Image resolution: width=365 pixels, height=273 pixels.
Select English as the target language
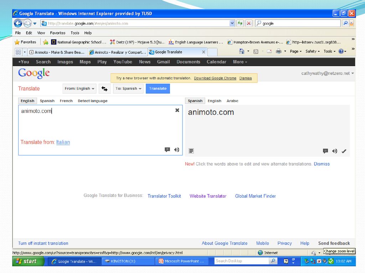pos(214,101)
